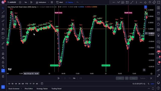Select the 5D date range
The image size is (161, 91).
pos(12,84)
